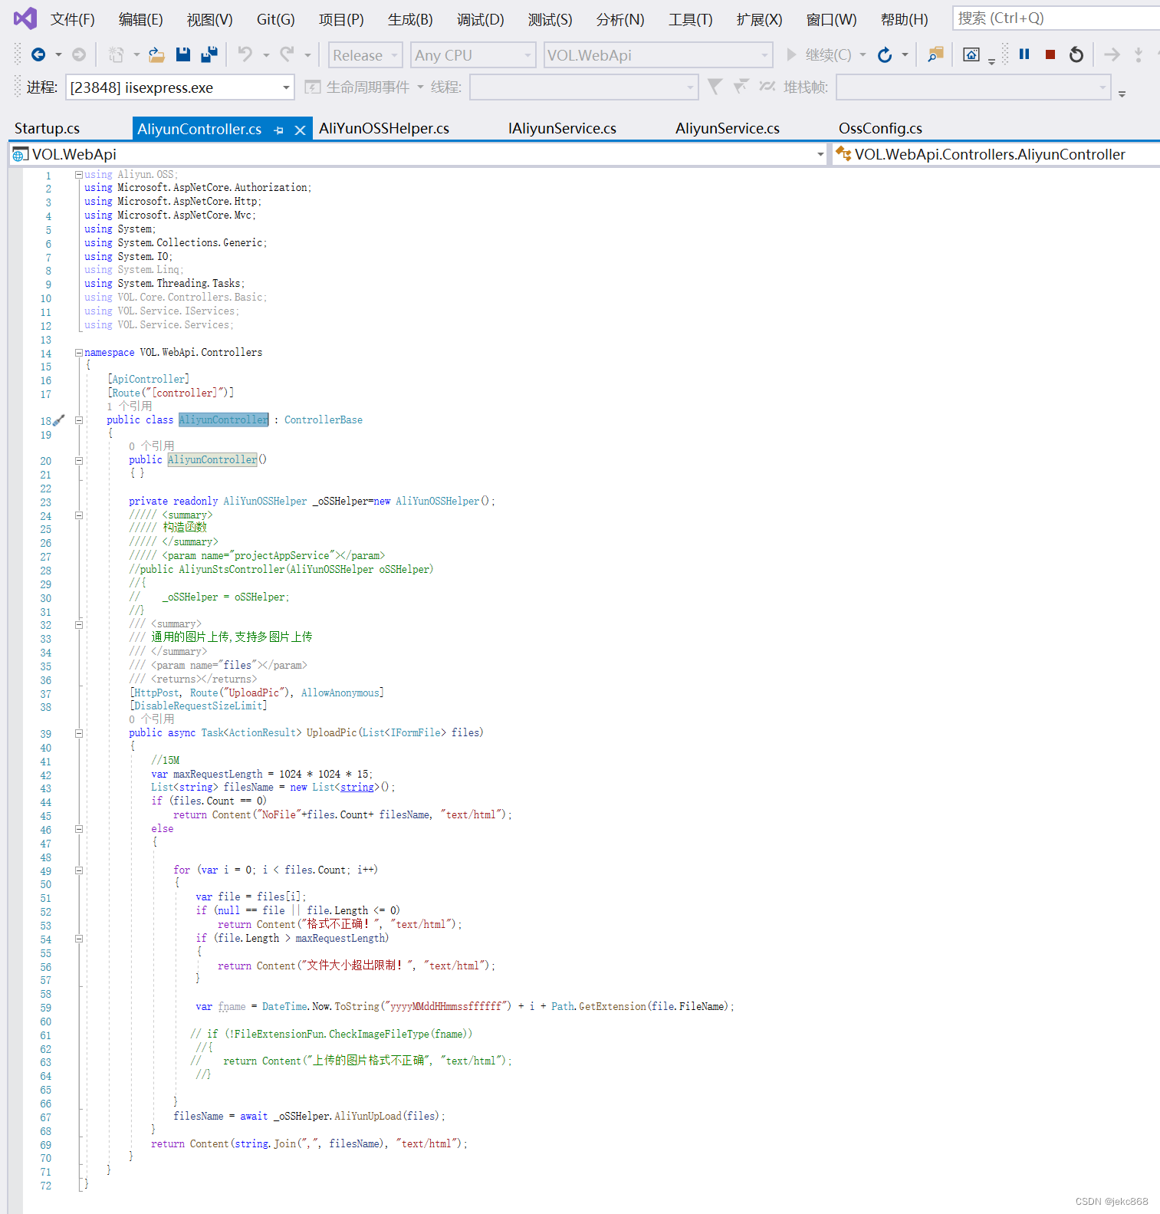Open the 调试(D) menu
The image size is (1160, 1214).
click(481, 19)
